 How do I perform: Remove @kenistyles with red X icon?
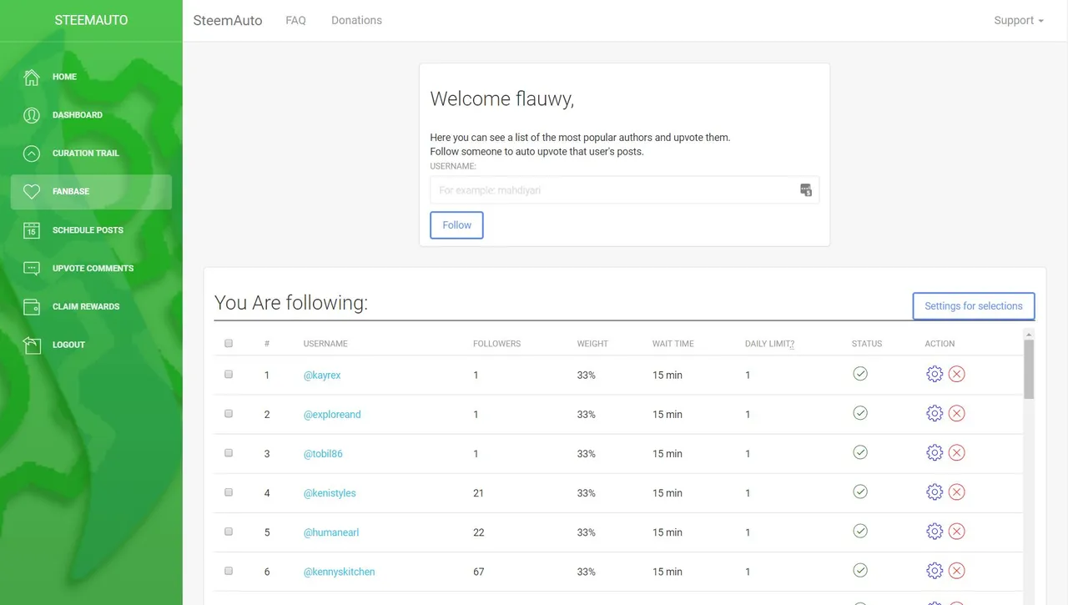pos(957,492)
